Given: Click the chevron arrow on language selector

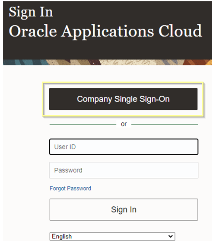Looking at the screenshot, I should click(x=170, y=236).
